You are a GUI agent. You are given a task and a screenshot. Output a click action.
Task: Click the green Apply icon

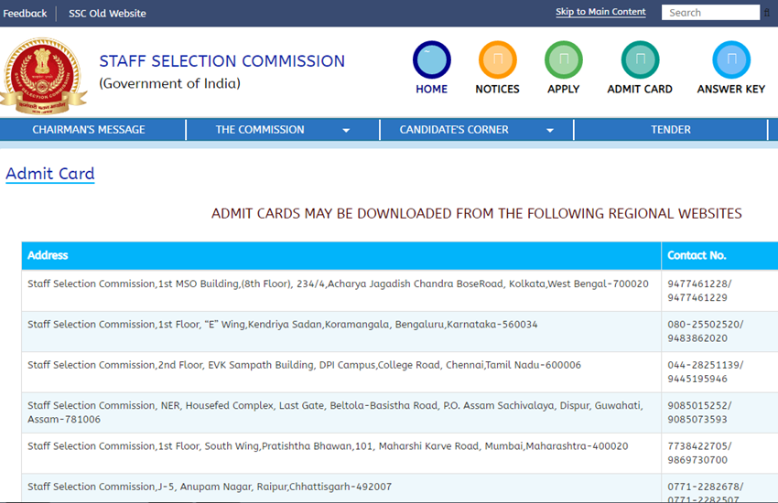coord(563,60)
